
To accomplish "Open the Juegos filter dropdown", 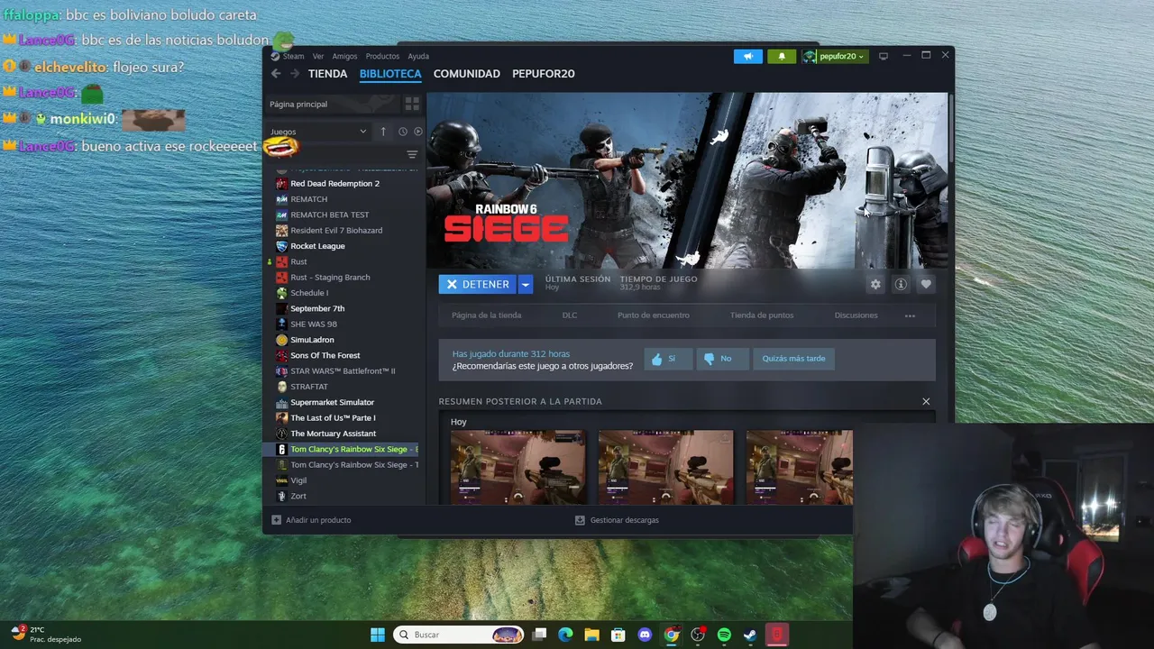I will (x=319, y=132).
